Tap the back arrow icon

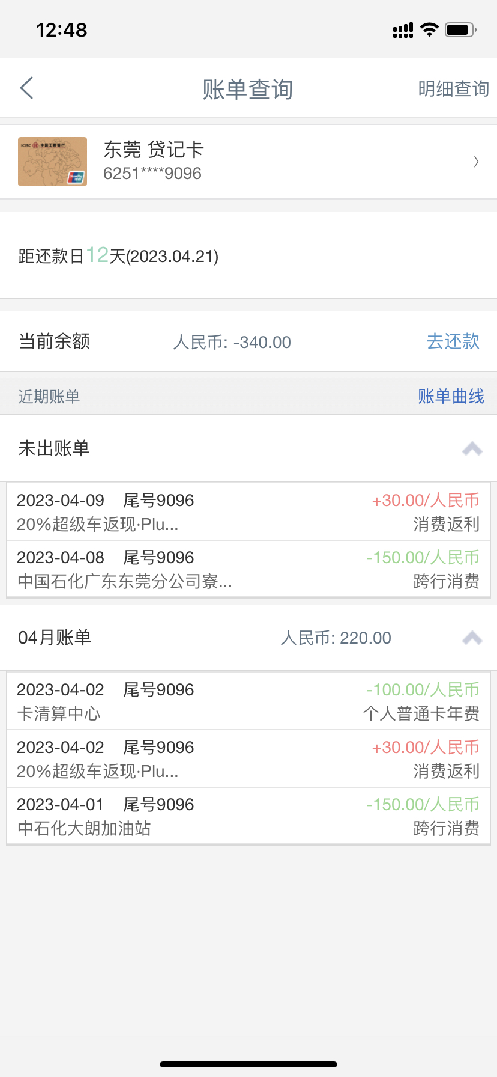click(26, 88)
